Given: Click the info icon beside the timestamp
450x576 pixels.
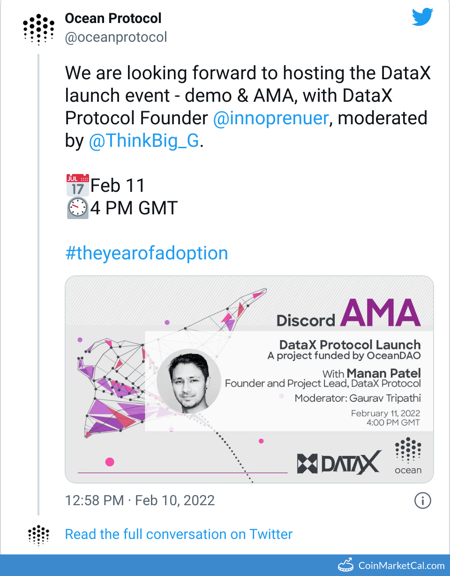Looking at the screenshot, I should point(422,500).
